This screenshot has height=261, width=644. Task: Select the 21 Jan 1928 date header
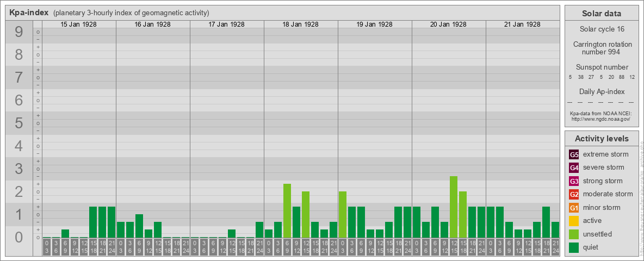point(522,24)
